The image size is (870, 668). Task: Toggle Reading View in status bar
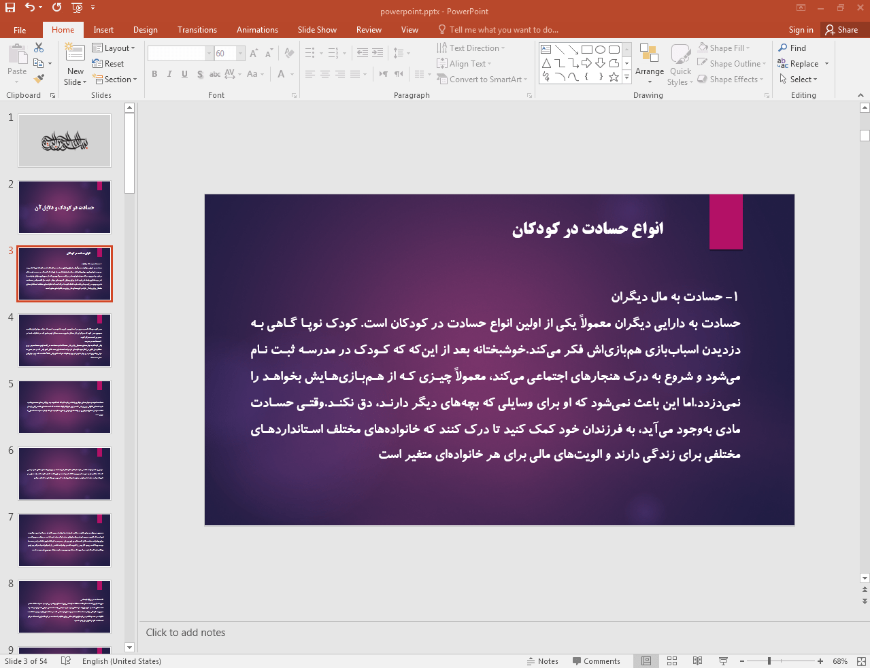pyautogui.click(x=697, y=661)
